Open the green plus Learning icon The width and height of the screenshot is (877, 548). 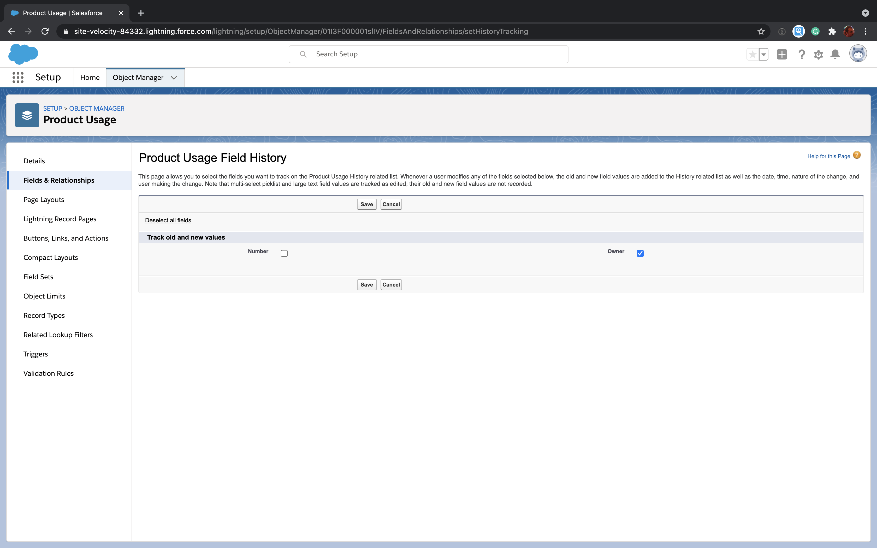click(782, 54)
